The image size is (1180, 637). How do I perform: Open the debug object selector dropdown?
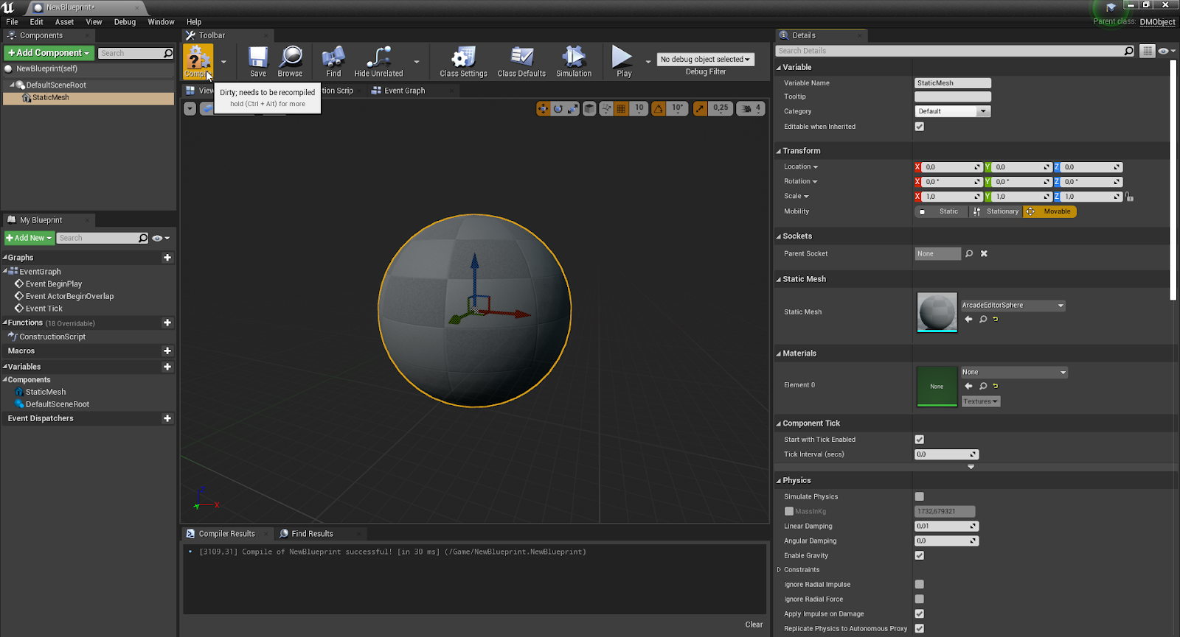coord(705,60)
